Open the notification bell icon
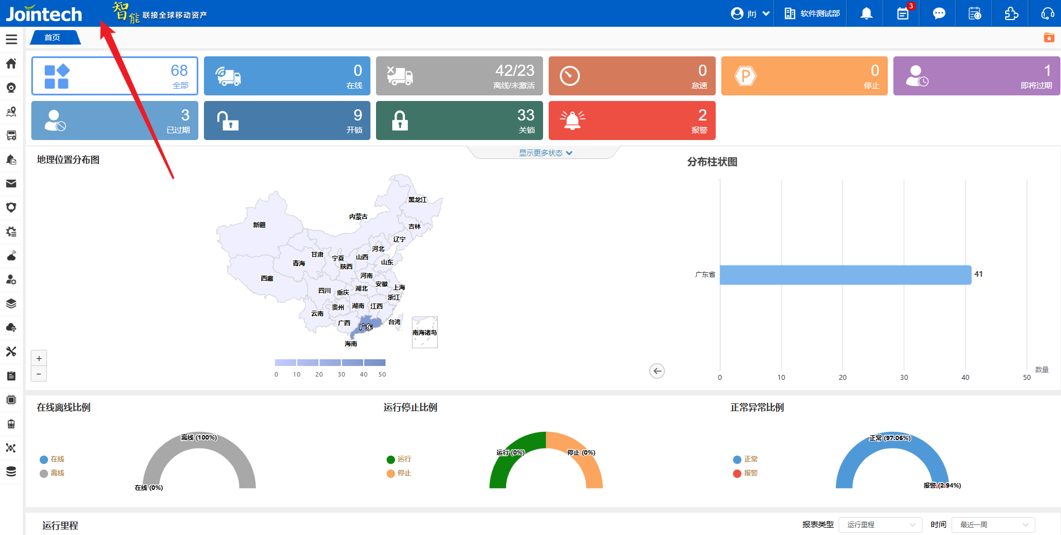Image resolution: width=1061 pixels, height=535 pixels. point(866,13)
